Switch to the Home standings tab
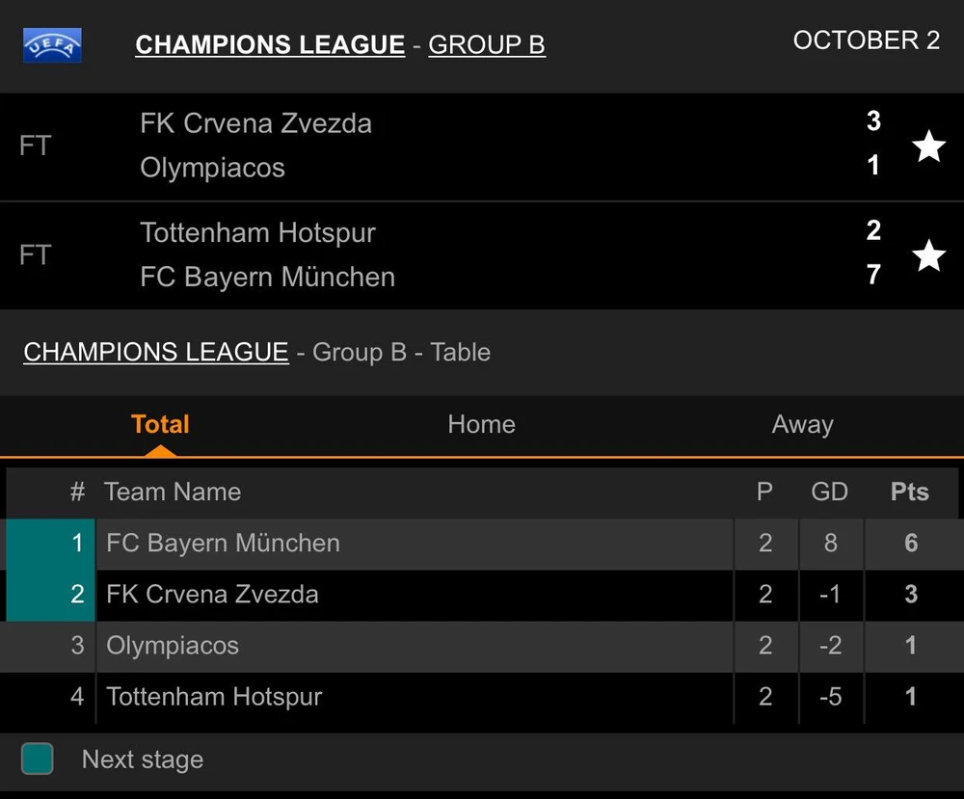 pos(481,425)
